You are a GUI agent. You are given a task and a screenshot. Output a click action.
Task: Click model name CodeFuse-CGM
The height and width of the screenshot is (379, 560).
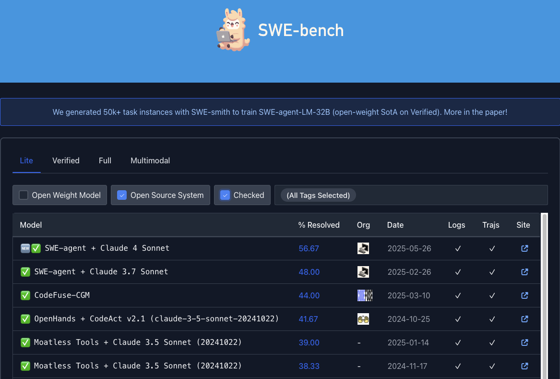pyautogui.click(x=62, y=295)
